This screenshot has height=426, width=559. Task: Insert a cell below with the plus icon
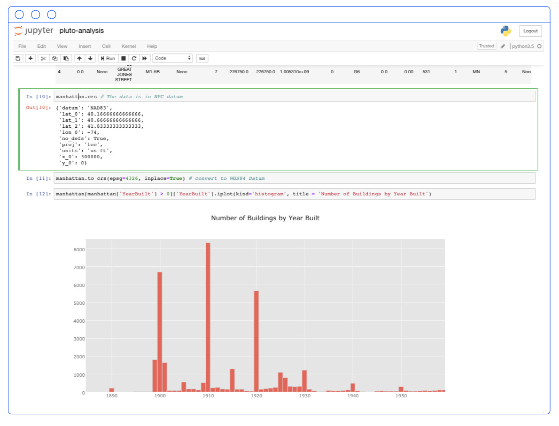coord(30,58)
